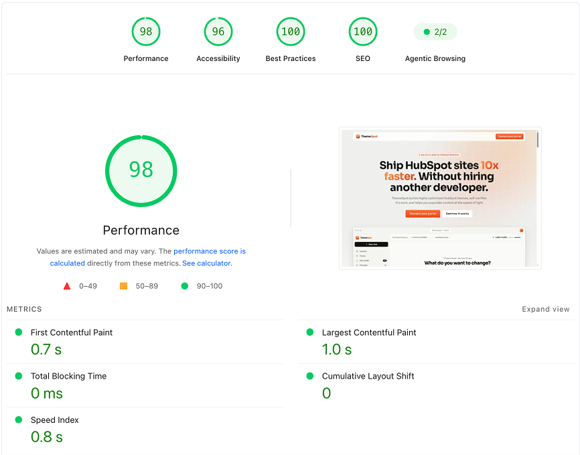Click the green dot beside Speed Index
This screenshot has height=455, width=580.
point(19,419)
